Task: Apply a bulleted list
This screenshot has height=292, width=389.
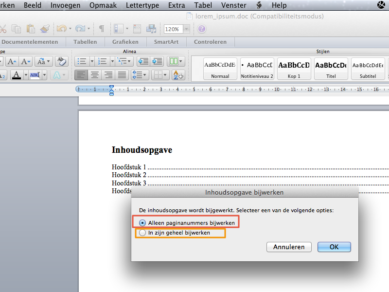Action: tap(82, 61)
